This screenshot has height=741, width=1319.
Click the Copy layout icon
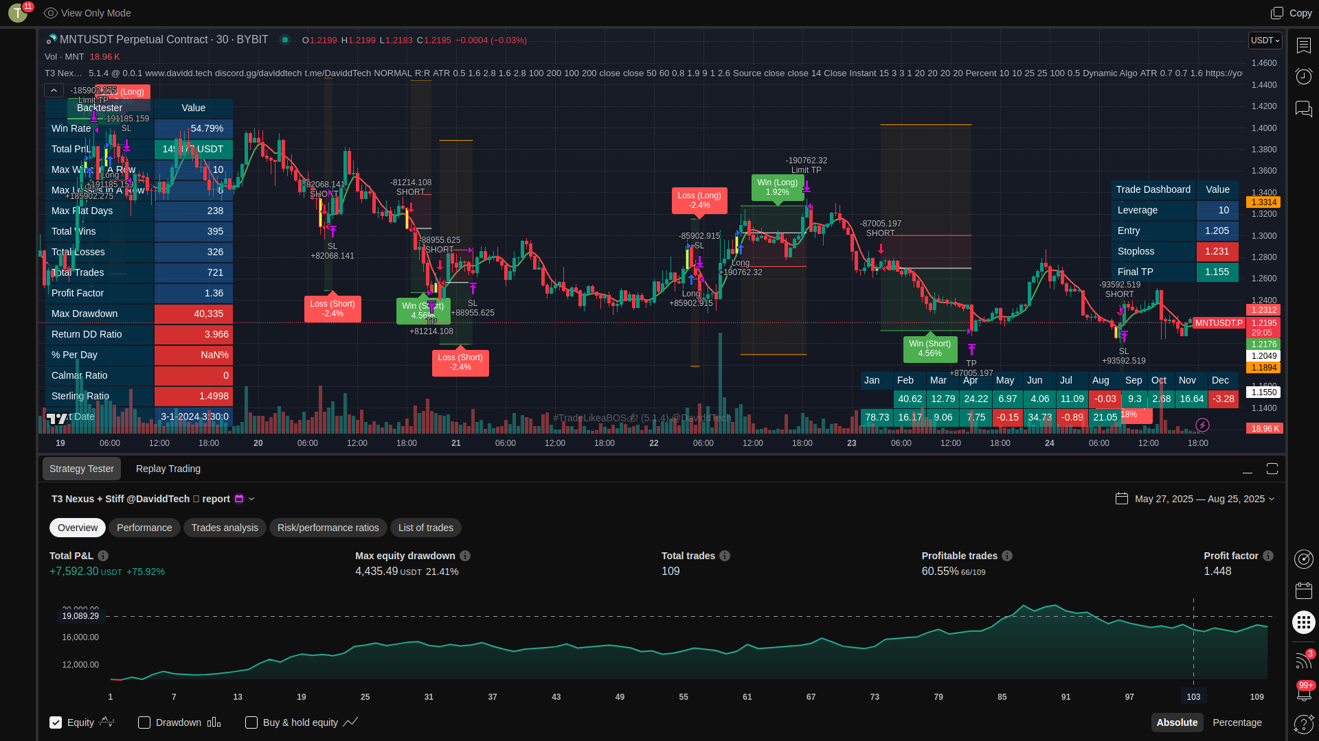(1277, 13)
